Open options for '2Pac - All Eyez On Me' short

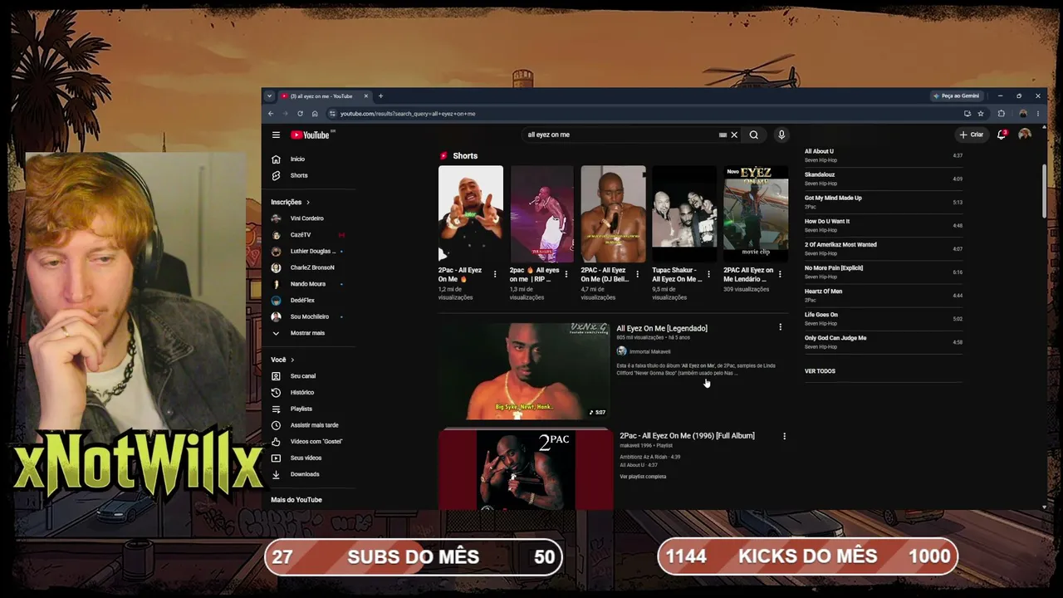495,274
